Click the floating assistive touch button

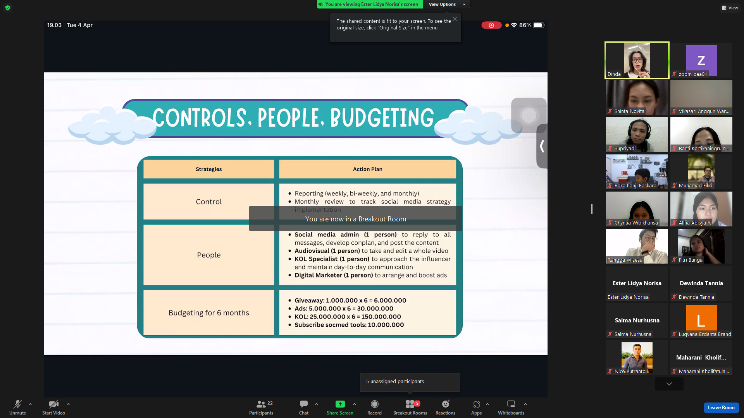[529, 115]
